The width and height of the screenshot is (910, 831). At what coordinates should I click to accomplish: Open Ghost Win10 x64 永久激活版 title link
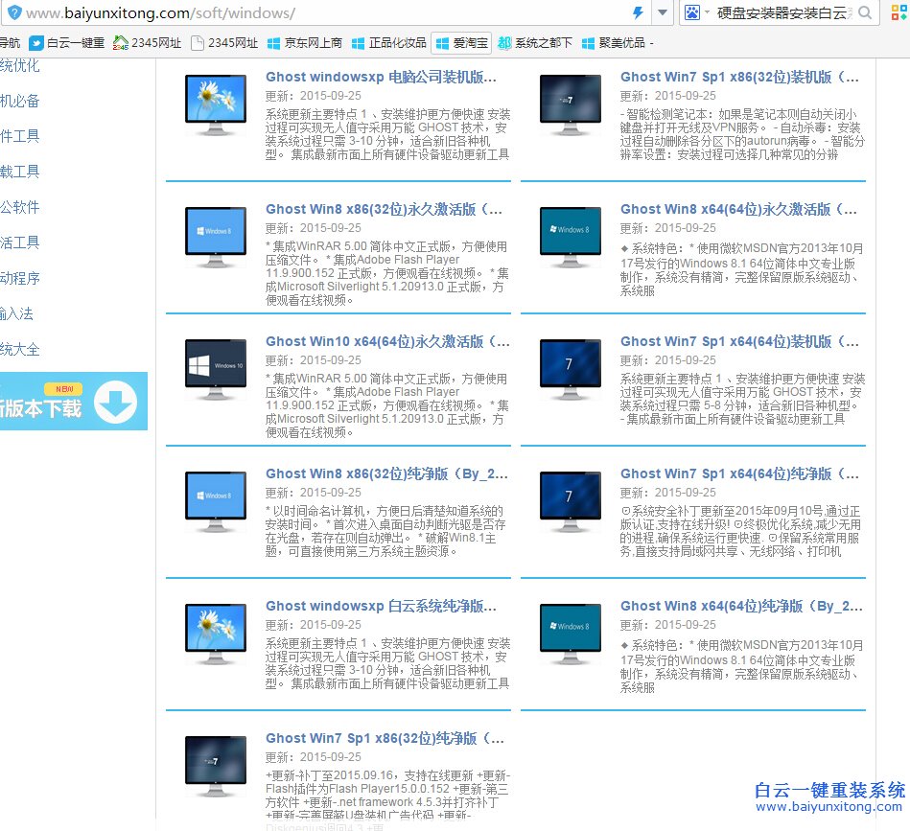tap(387, 341)
